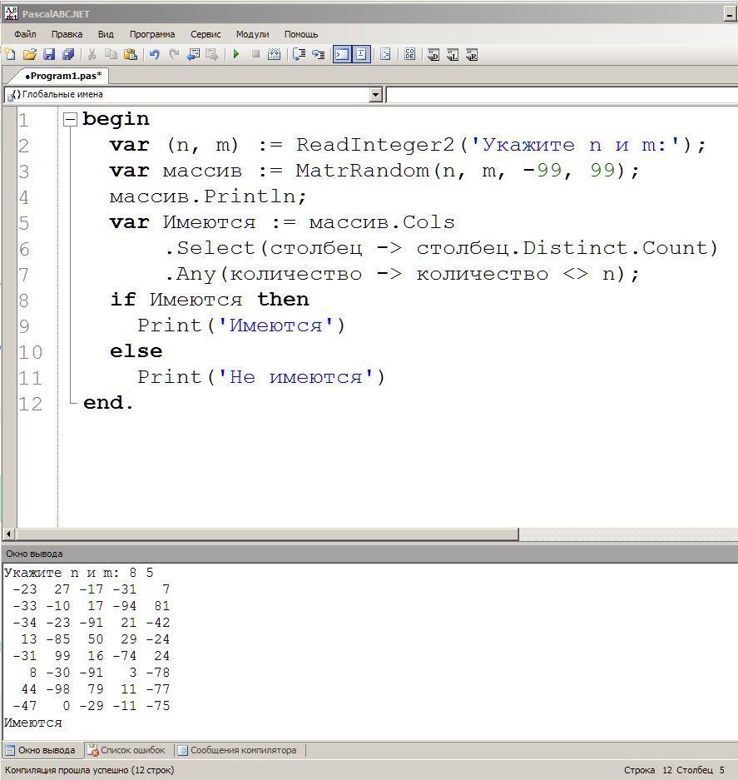Run the program with the green play icon

pos(236,55)
